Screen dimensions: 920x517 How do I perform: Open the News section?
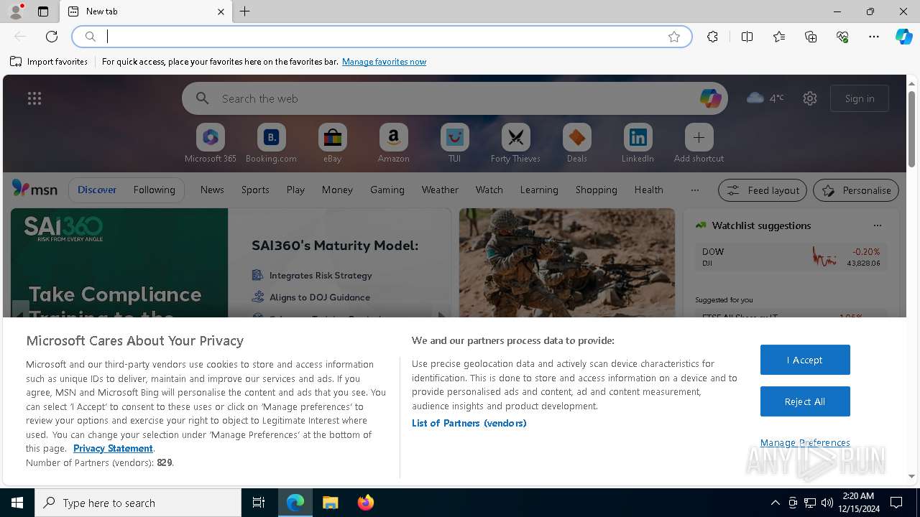pyautogui.click(x=212, y=190)
